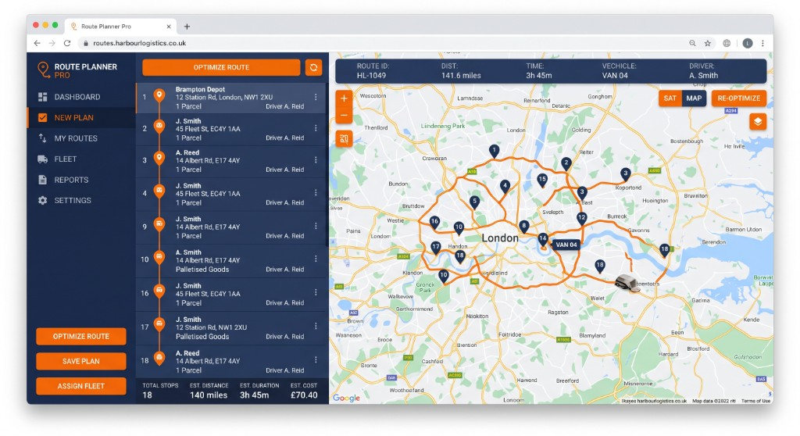
Task: Click the Save Plan button
Action: click(81, 361)
